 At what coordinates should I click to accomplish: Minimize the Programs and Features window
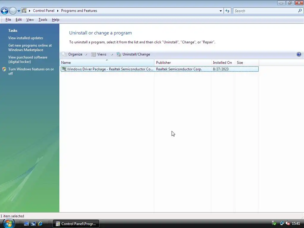click(x=281, y=3)
